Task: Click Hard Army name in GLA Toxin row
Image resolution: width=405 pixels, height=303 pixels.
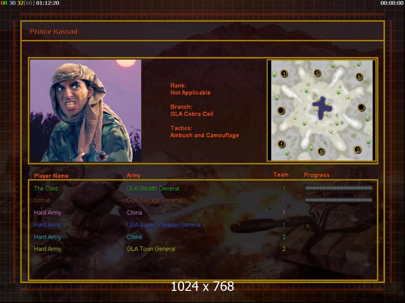Action: pyautogui.click(x=48, y=249)
